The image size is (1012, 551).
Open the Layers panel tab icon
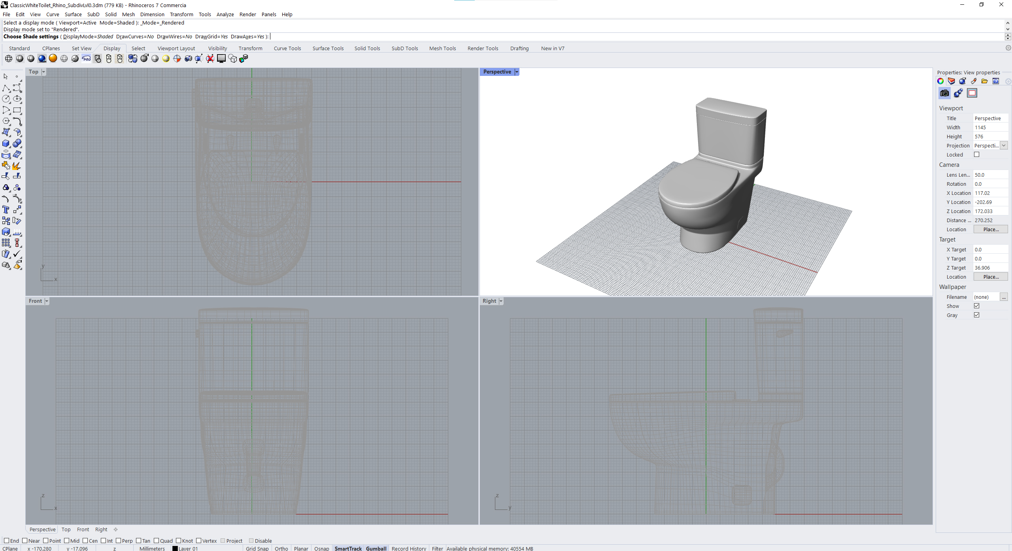[x=951, y=81]
